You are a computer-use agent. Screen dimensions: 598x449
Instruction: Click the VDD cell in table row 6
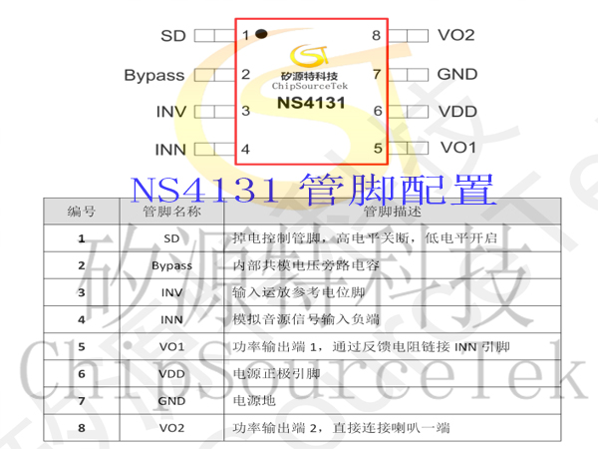[171, 374]
